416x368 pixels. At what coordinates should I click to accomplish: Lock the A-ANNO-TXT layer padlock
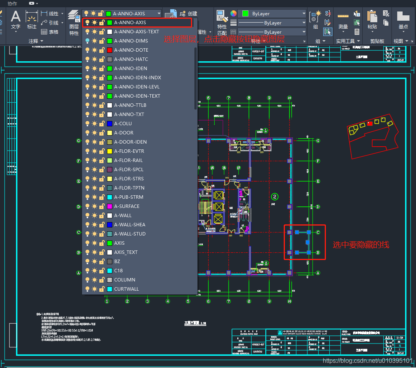pos(102,114)
